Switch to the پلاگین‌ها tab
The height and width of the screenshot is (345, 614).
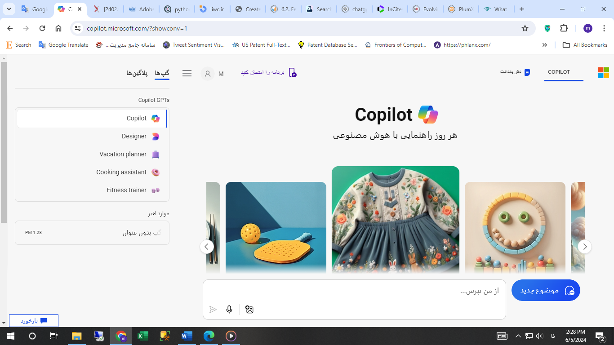[x=137, y=73]
